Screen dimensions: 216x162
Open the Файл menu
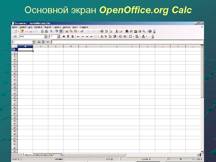[x=14, y=27]
